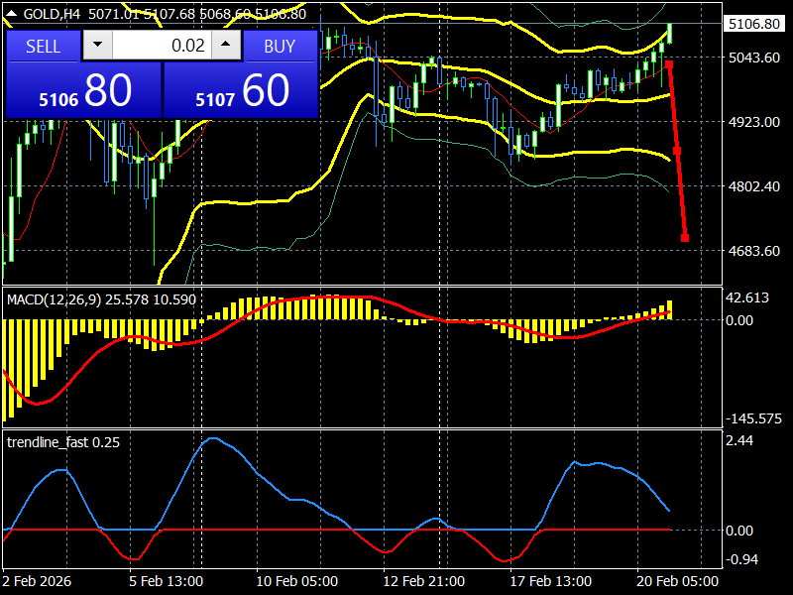Click the buy price 5107 60 panel
The height and width of the screenshot is (595, 793).
(x=241, y=90)
